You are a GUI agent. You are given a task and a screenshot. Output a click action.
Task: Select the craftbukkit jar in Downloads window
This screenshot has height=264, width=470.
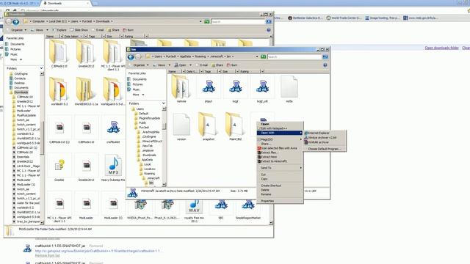pyautogui.click(x=113, y=130)
